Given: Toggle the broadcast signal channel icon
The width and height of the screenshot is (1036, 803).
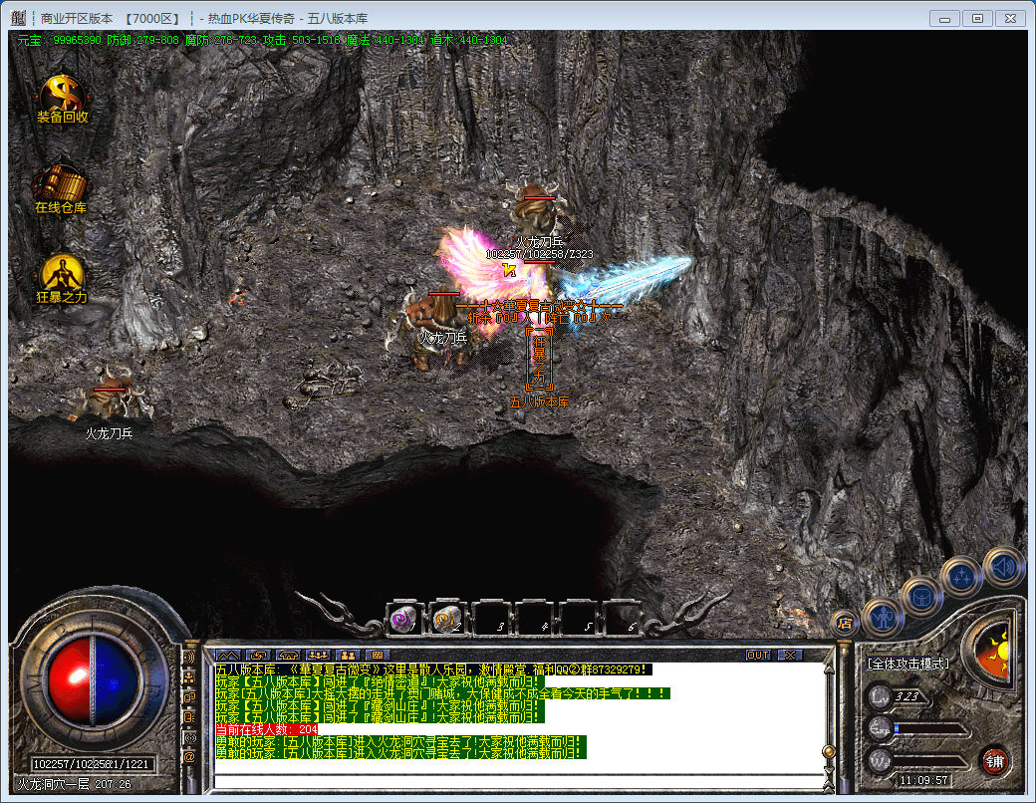Looking at the screenshot, I should [190, 737].
